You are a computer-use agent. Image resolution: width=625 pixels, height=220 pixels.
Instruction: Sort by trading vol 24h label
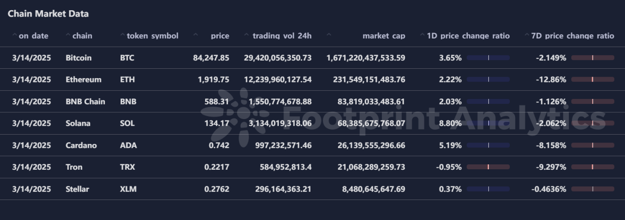(282, 36)
